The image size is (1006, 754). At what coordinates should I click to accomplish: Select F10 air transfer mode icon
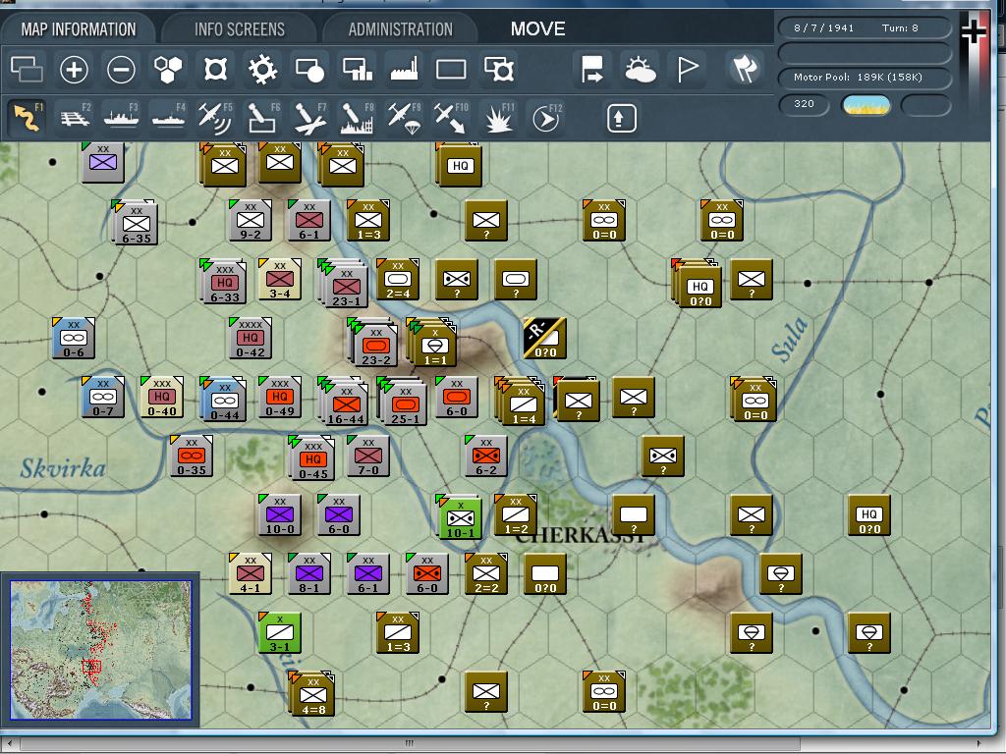coord(451,118)
